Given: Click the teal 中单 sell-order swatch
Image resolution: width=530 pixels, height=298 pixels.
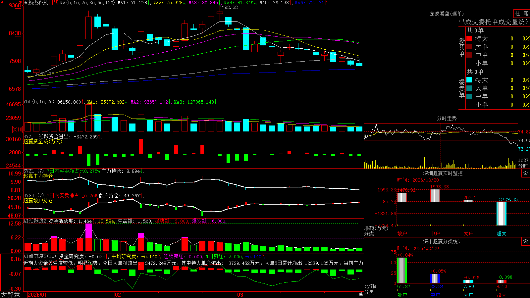Looking at the screenshot, I should pos(469,96).
